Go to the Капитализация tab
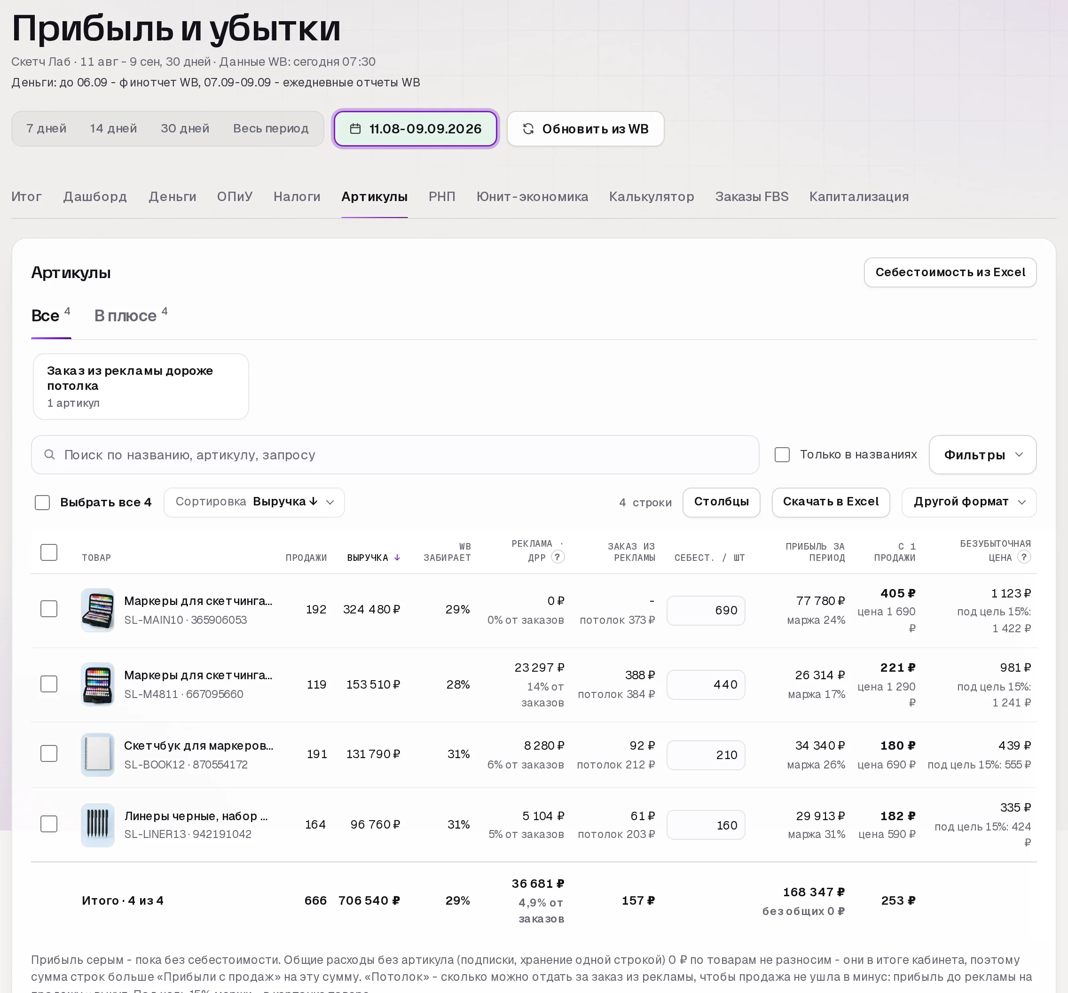Viewport: 1068px width, 993px height. [x=859, y=196]
